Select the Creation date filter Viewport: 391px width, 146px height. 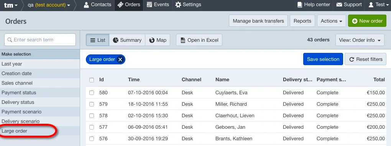click(40, 74)
